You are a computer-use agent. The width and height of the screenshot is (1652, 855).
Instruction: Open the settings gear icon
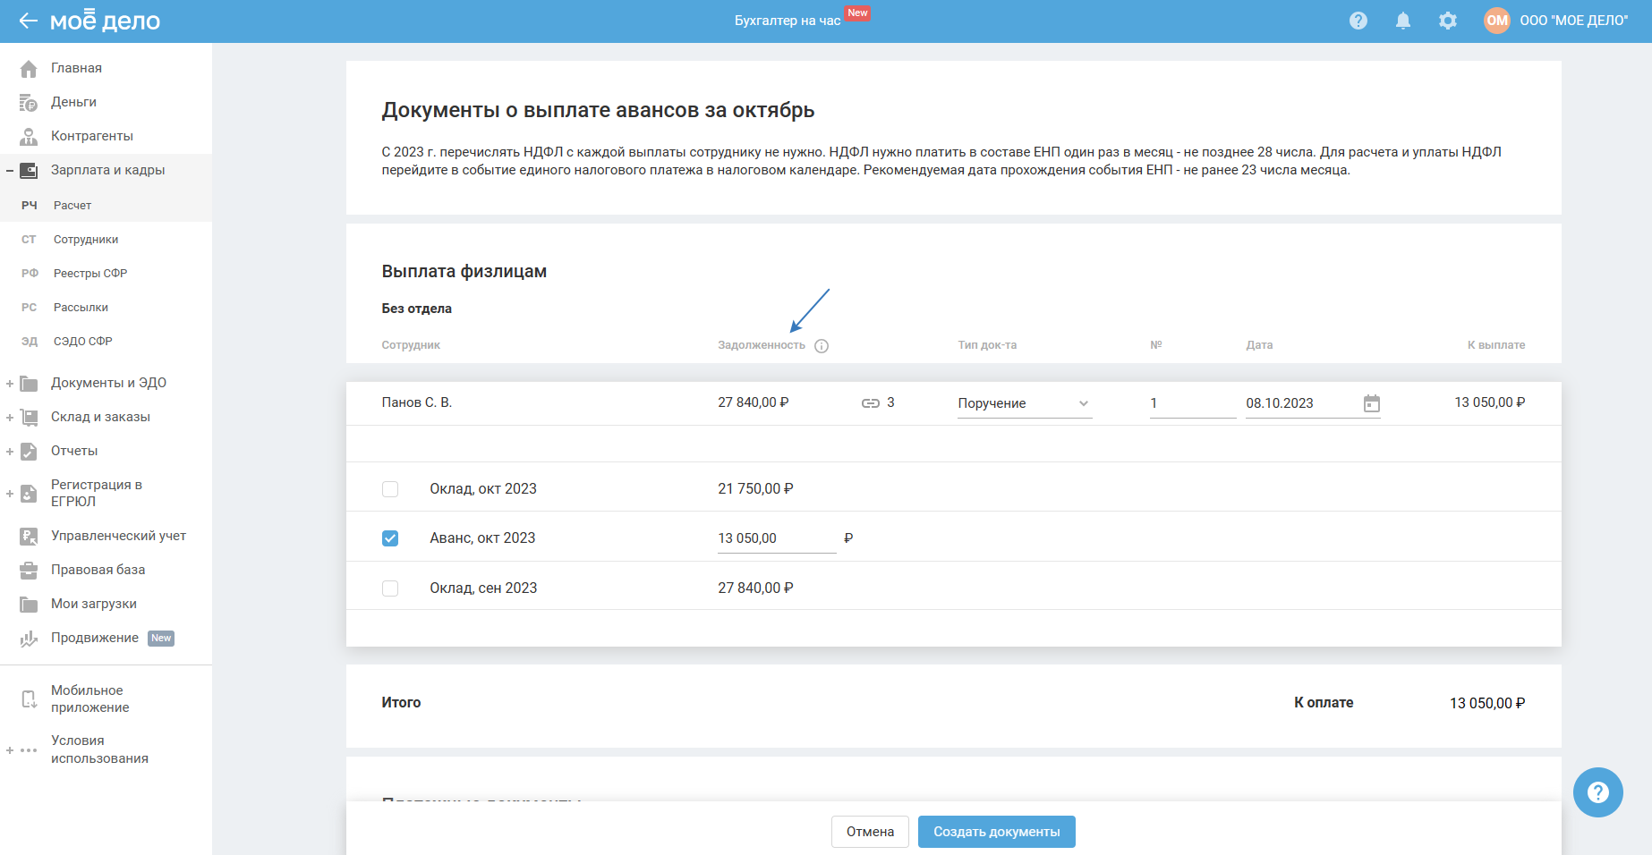tap(1447, 21)
